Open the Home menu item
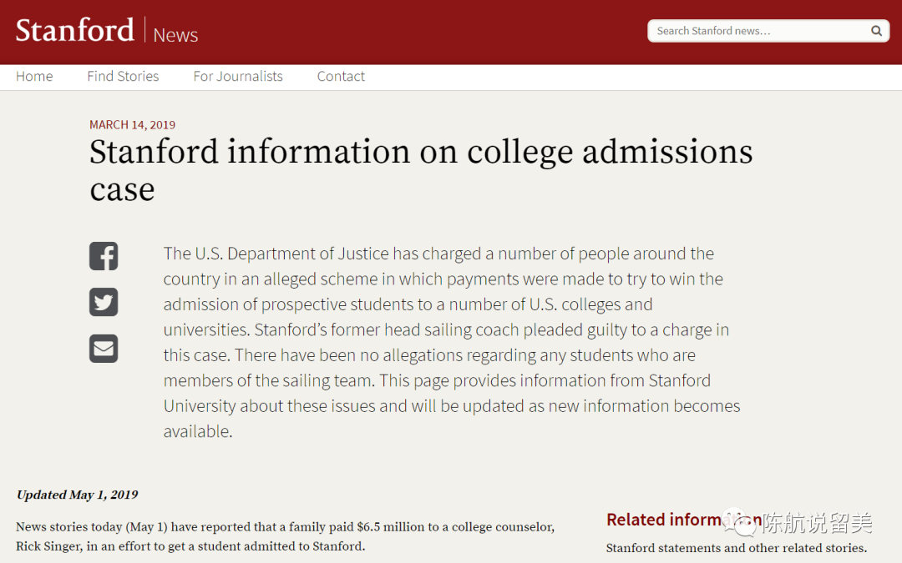902x563 pixels. pos(34,76)
